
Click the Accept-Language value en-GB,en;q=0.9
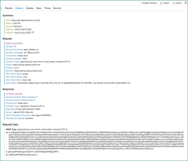32,53
